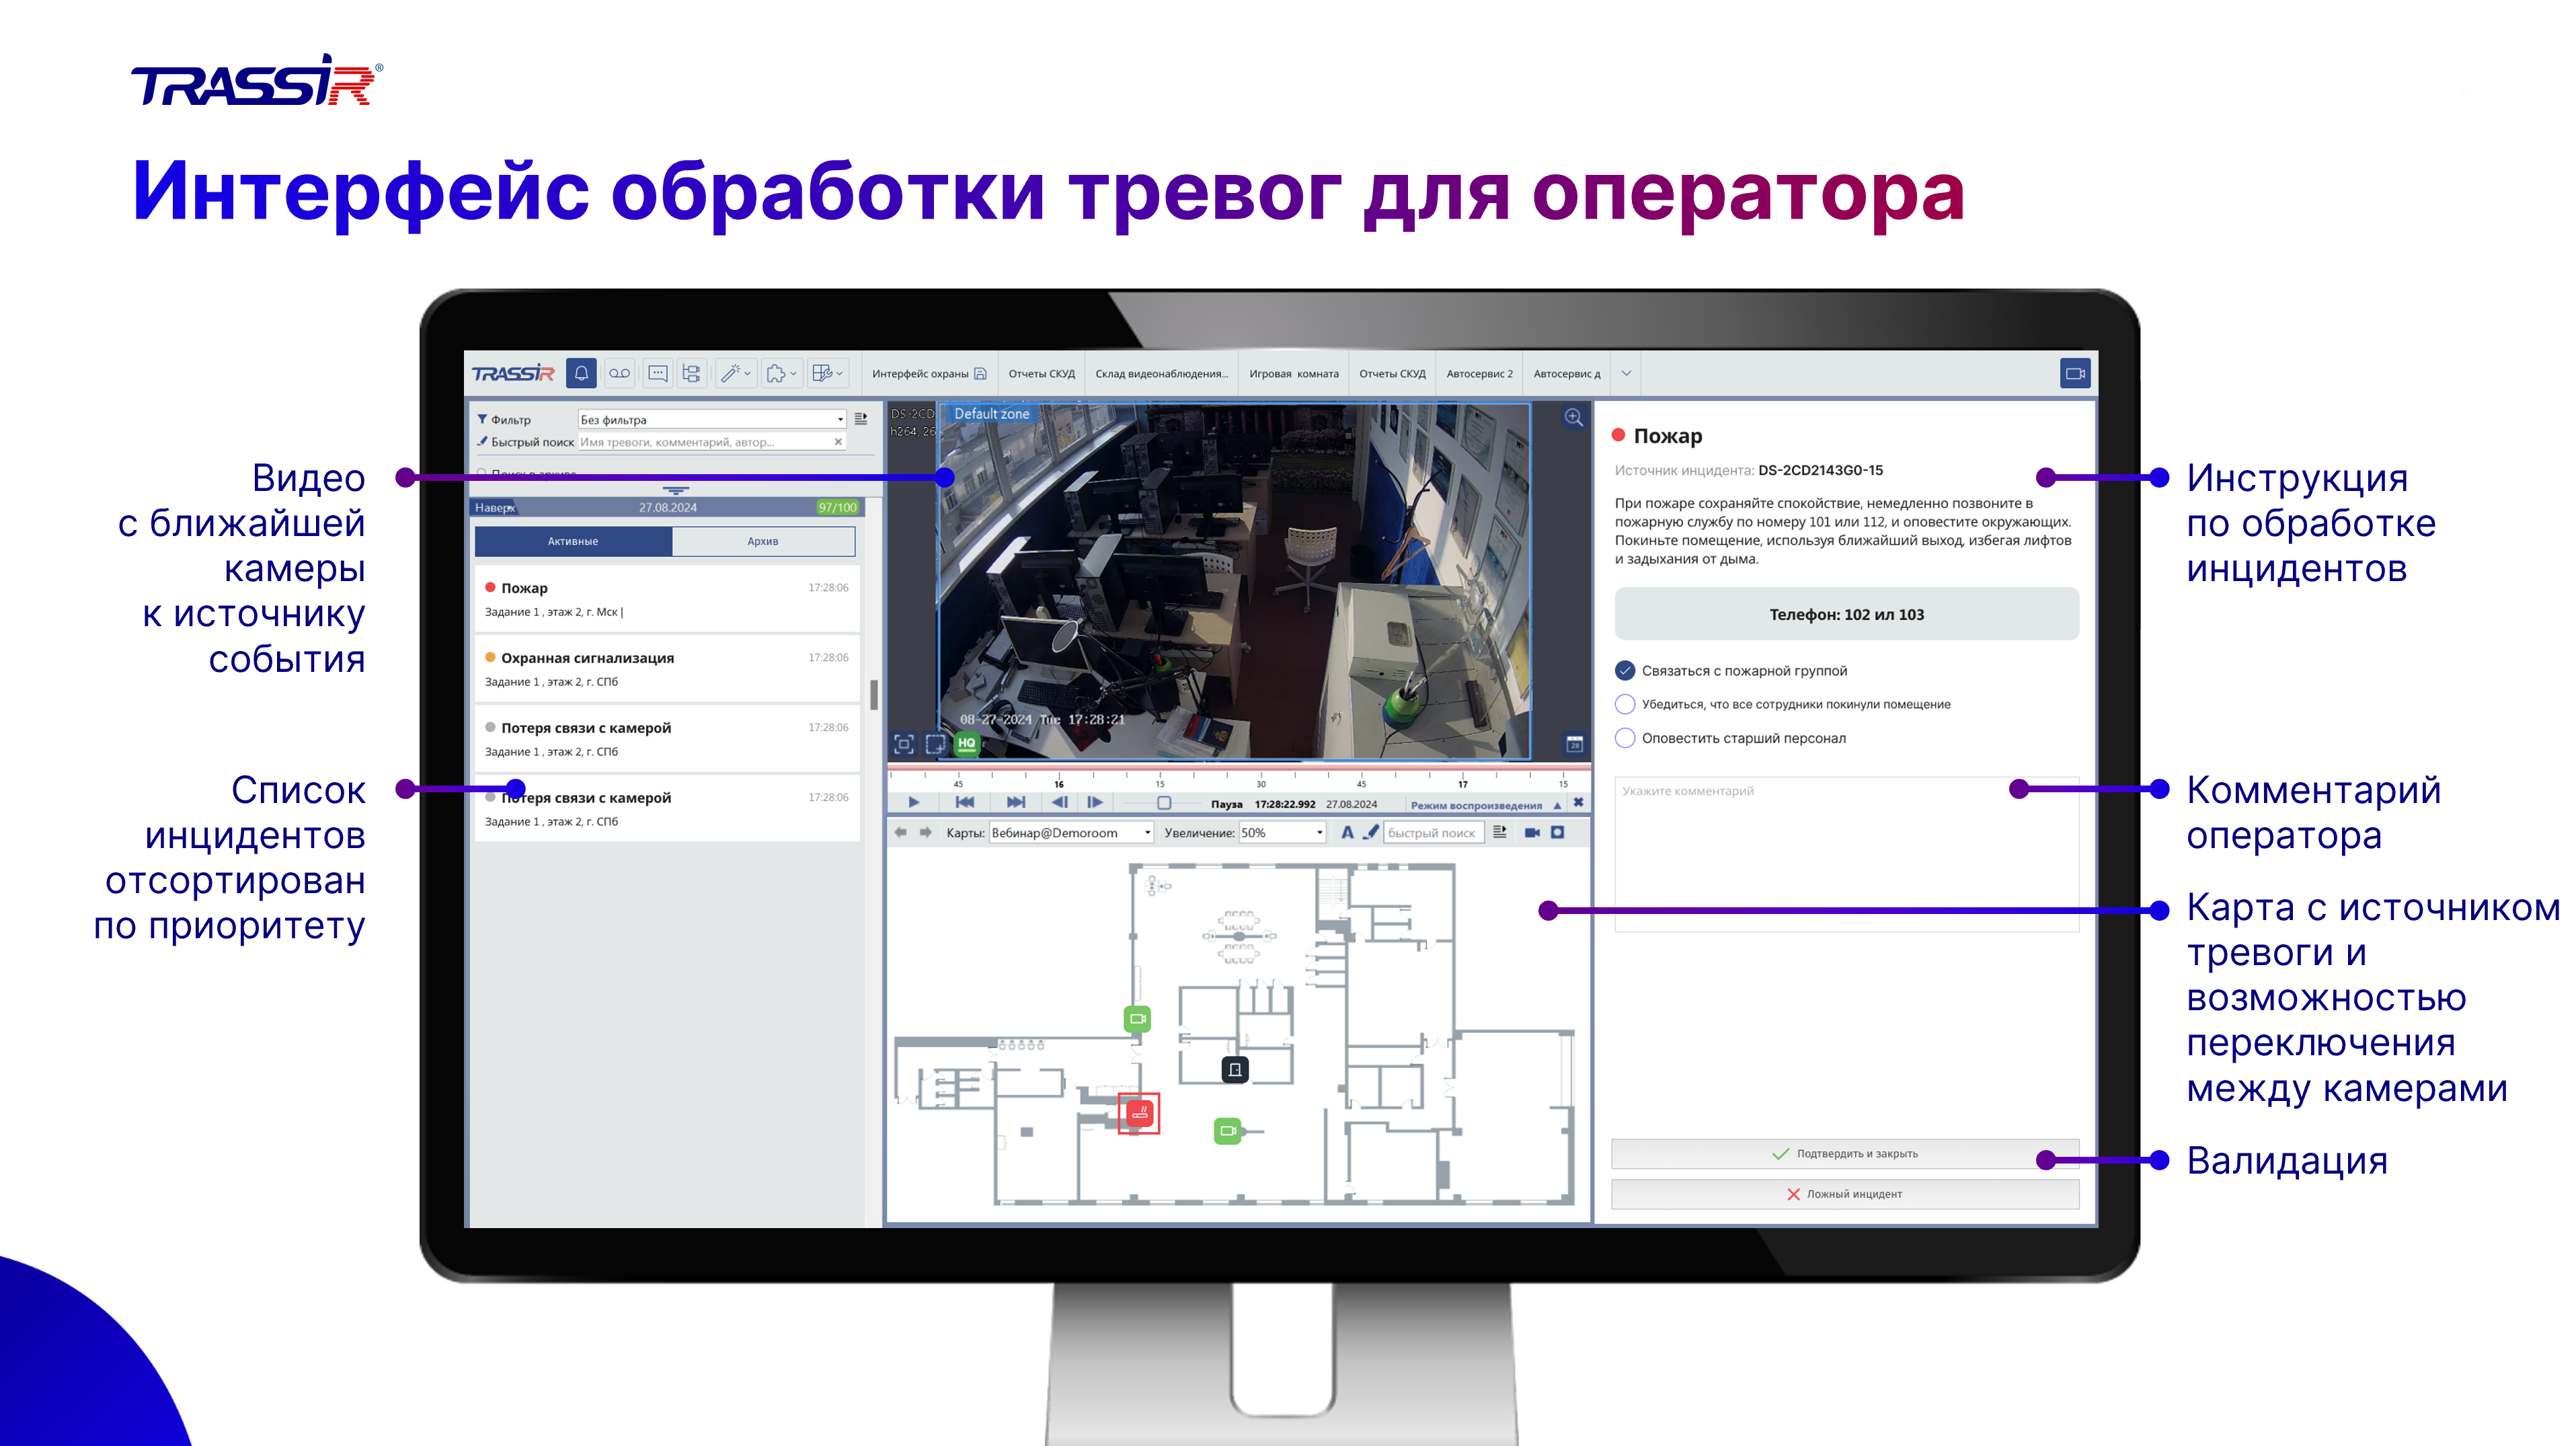Select the dark door icon on map
This screenshot has height=1446, width=2576.
tap(1235, 1070)
